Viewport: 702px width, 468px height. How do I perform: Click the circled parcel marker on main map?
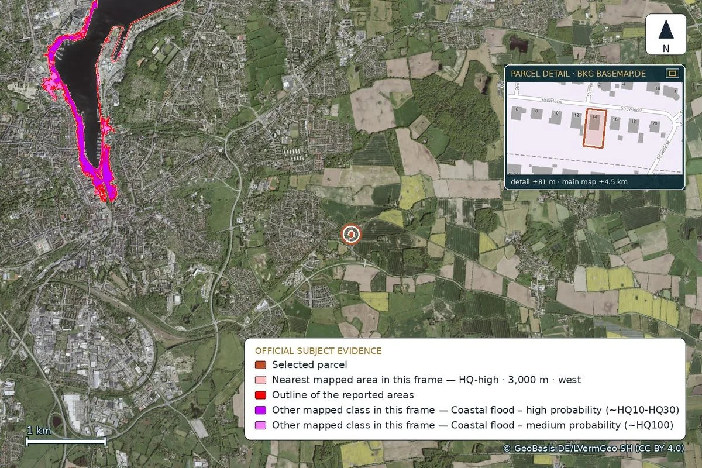click(x=351, y=234)
